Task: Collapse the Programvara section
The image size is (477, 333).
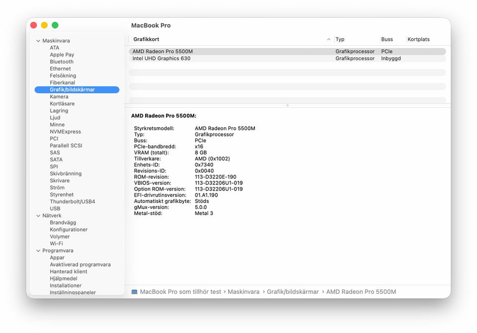Action: (38, 251)
